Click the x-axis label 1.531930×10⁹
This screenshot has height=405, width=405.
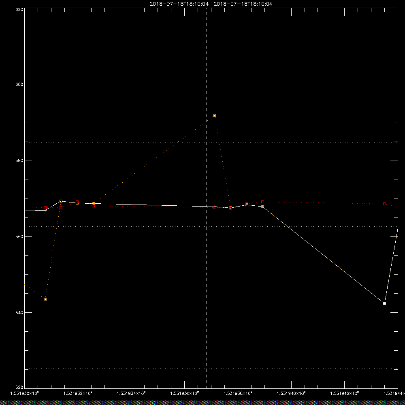25,393
